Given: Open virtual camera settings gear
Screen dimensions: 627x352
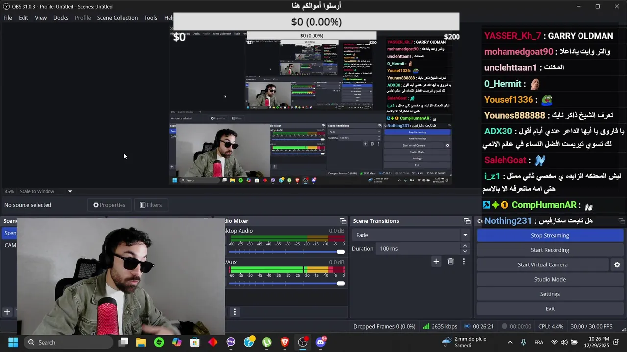Looking at the screenshot, I should (x=617, y=264).
